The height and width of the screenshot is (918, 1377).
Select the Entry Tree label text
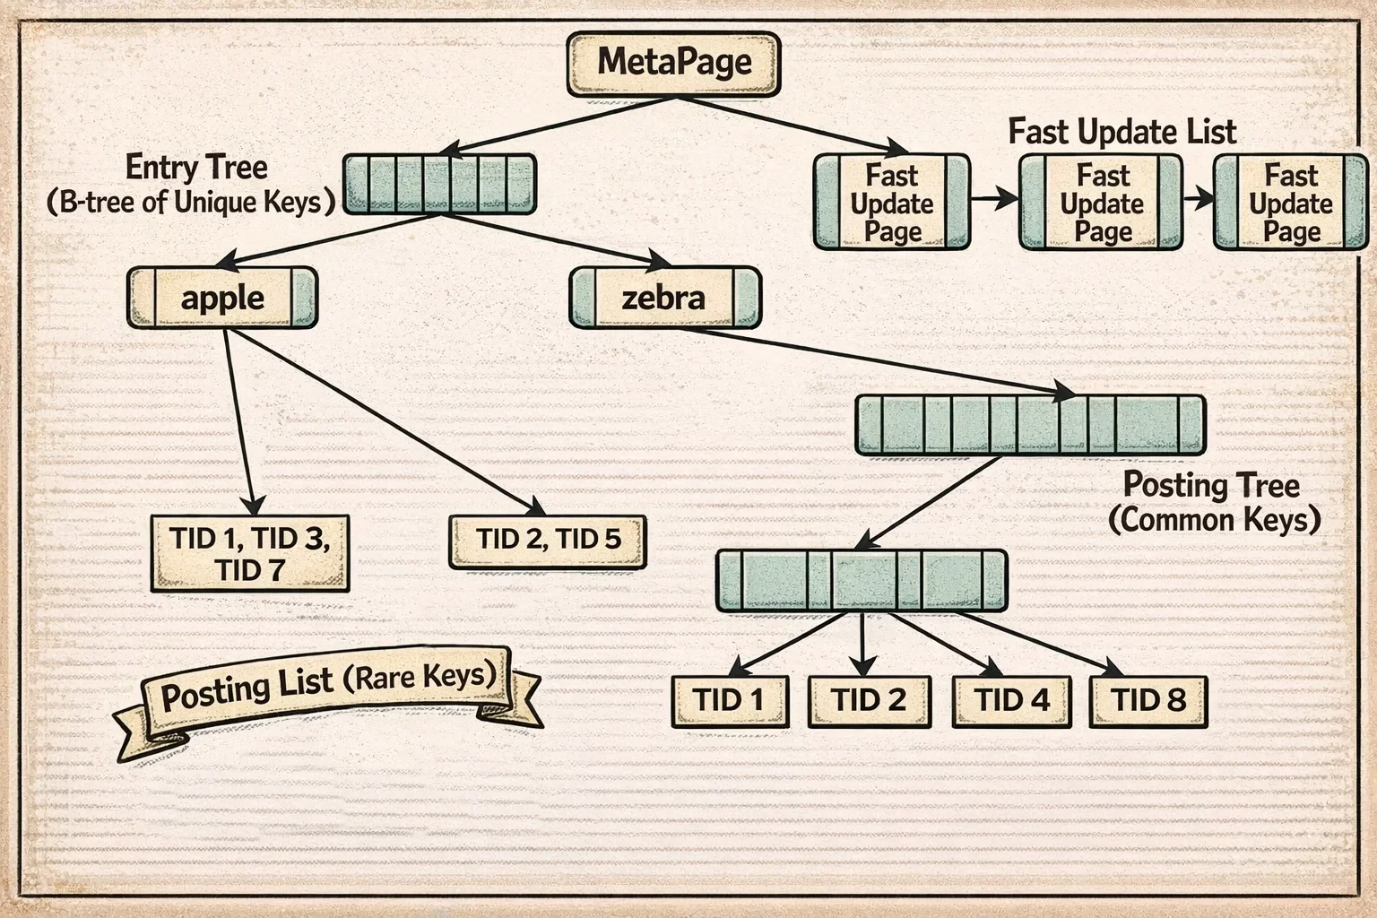tap(196, 167)
